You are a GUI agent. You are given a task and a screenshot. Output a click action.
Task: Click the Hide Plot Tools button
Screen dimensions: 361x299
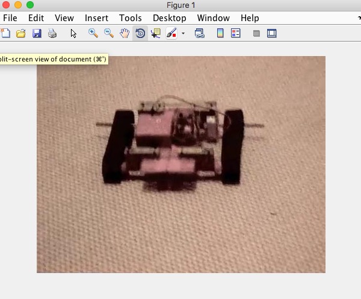click(x=256, y=33)
